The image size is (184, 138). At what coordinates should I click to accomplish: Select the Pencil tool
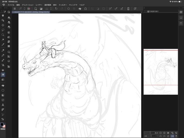pyautogui.click(x=3, y=55)
